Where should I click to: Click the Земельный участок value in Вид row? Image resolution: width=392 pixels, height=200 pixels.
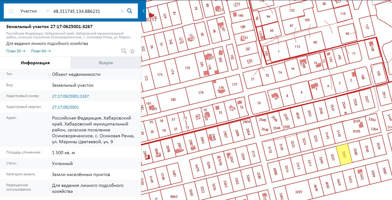73,85
